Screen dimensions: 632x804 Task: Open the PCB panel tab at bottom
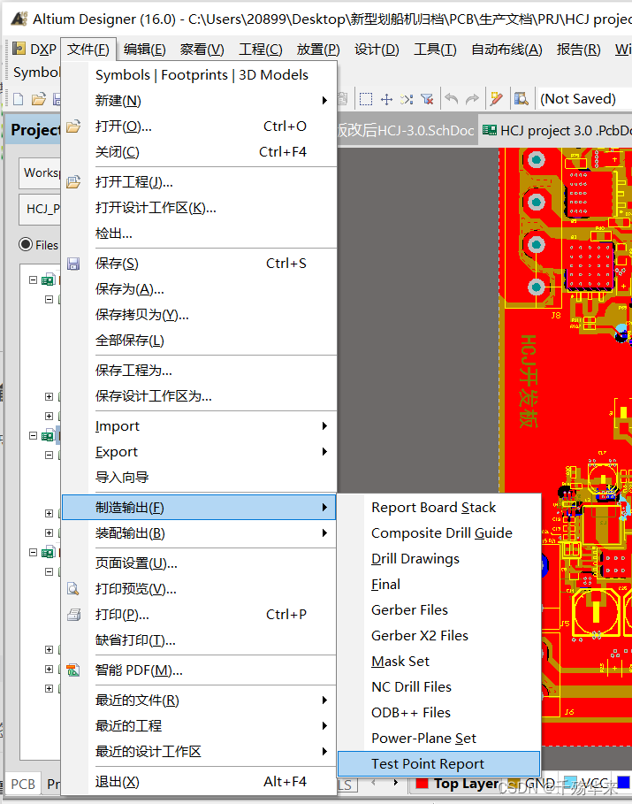pyautogui.click(x=23, y=785)
